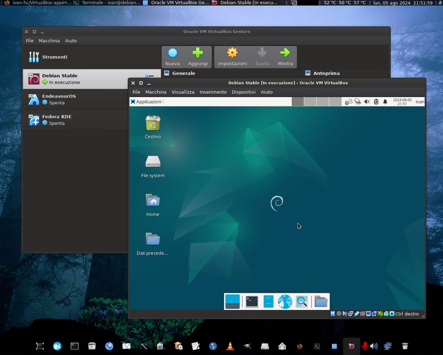The height and width of the screenshot is (355, 443).
Task: Click the hard disk activity status icon
Action: click(x=333, y=314)
